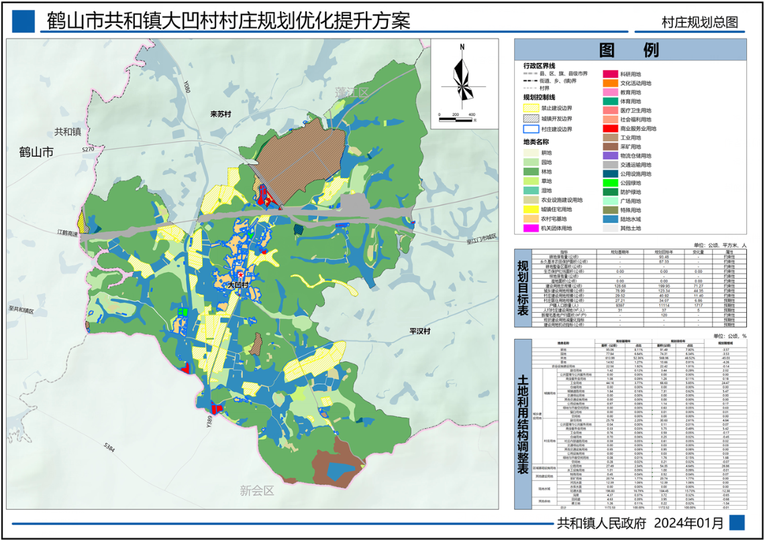Click the 工业用地 tan legend swatch

click(x=610, y=137)
